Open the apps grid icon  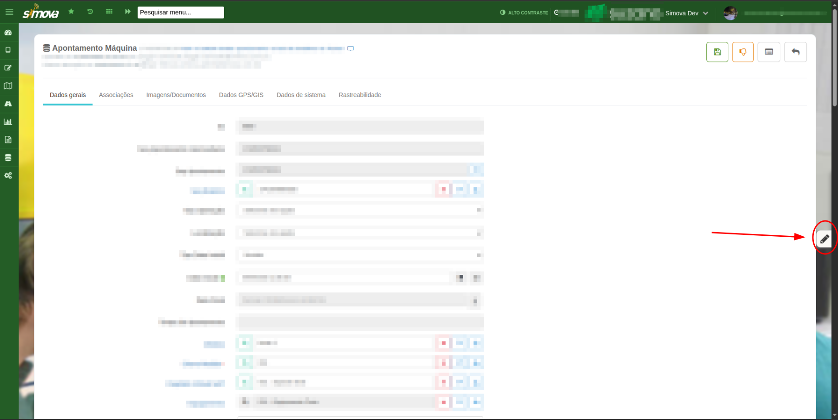point(109,12)
